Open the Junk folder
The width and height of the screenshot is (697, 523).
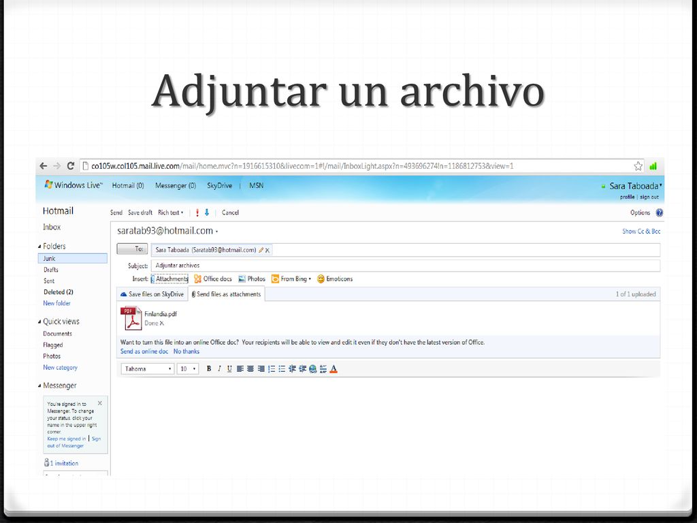point(72,258)
